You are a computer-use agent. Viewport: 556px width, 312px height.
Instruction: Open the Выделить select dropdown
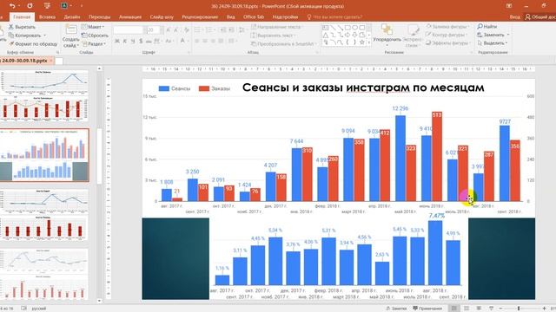pos(493,42)
